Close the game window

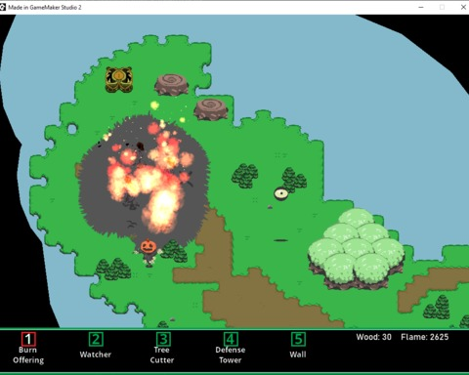click(463, 7)
